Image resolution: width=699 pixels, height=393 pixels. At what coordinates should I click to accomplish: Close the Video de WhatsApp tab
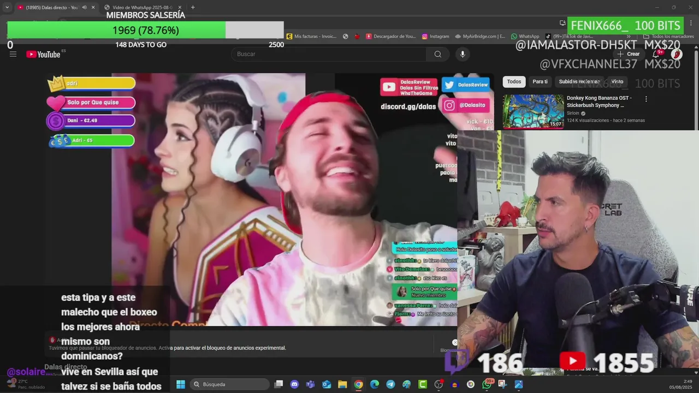pyautogui.click(x=180, y=8)
